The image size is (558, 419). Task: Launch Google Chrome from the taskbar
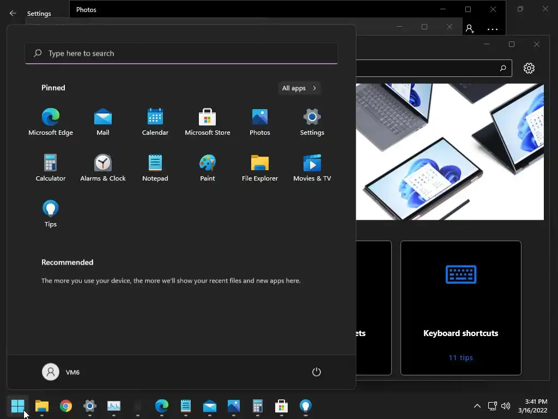66,405
